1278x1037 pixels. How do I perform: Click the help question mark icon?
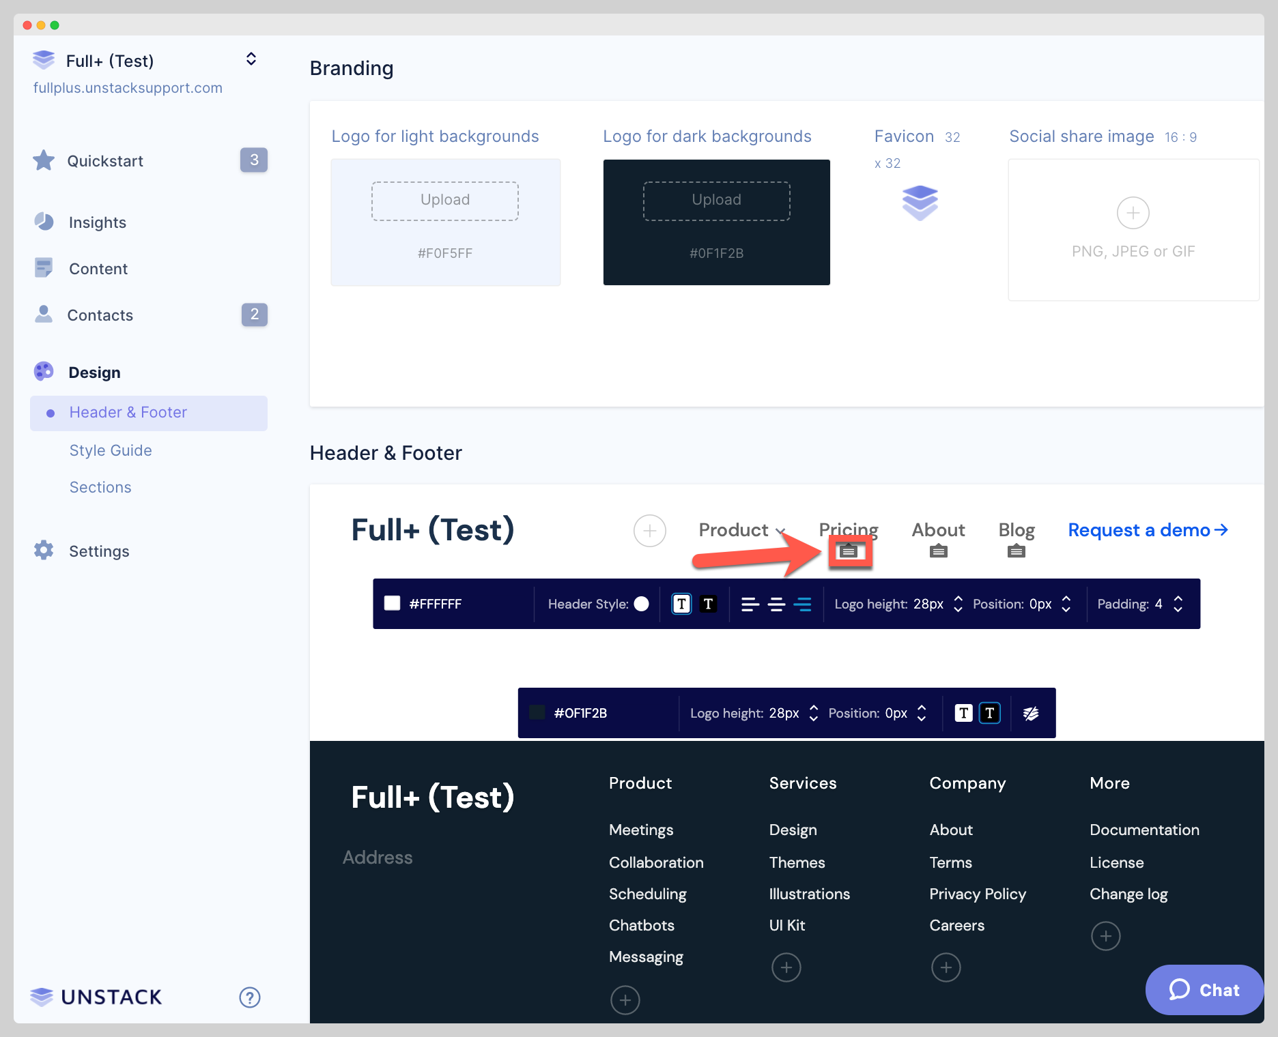[250, 997]
